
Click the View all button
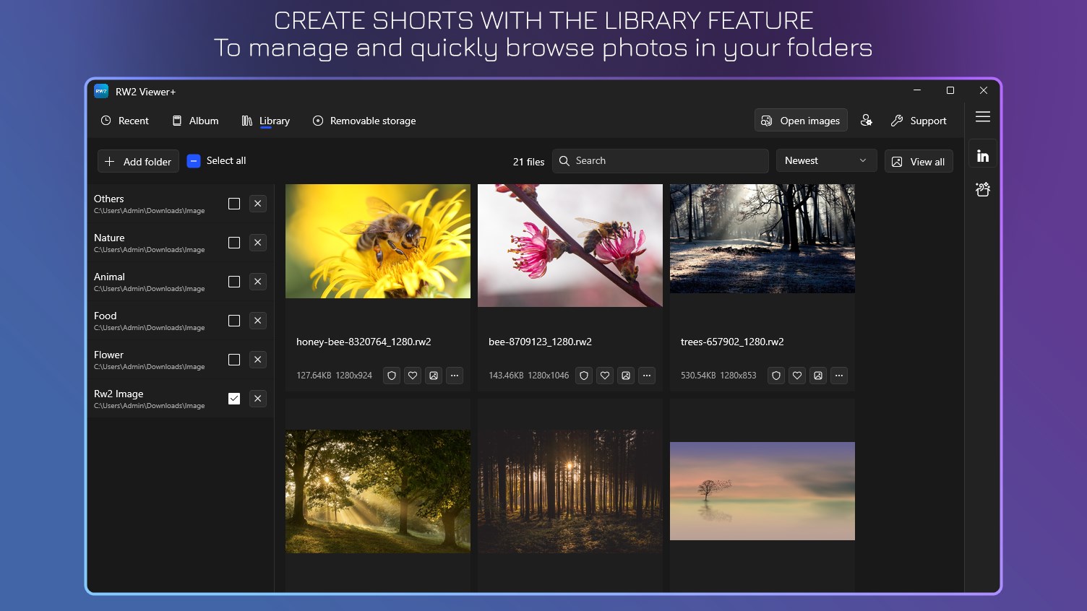pos(919,162)
